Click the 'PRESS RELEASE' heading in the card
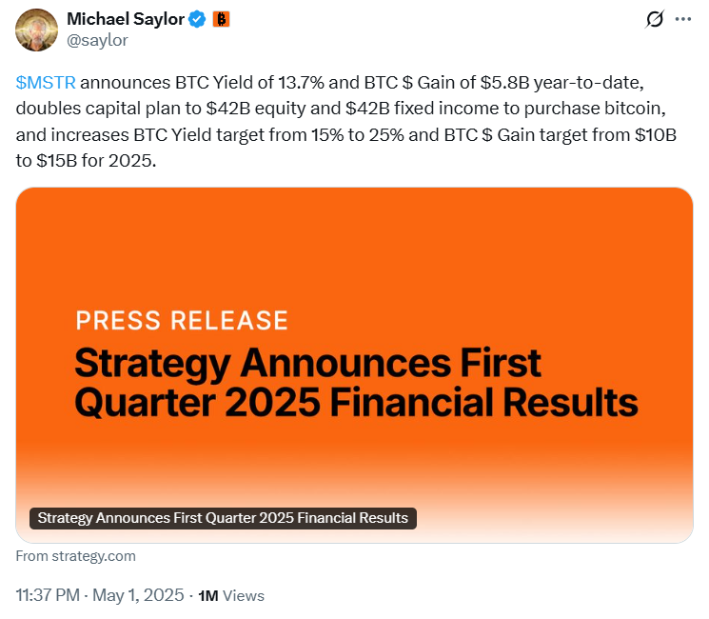 [181, 320]
